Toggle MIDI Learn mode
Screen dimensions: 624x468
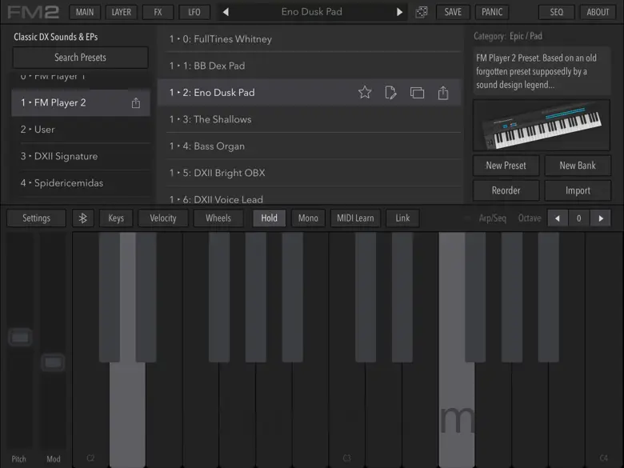click(355, 218)
